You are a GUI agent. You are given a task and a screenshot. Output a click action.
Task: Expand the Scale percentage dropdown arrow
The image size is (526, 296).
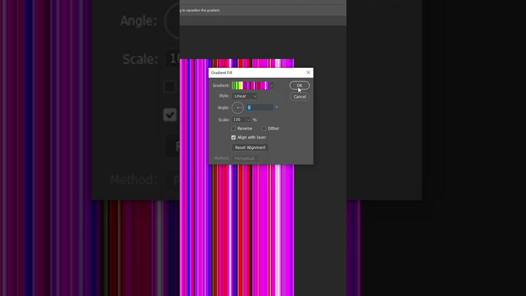[248, 120]
